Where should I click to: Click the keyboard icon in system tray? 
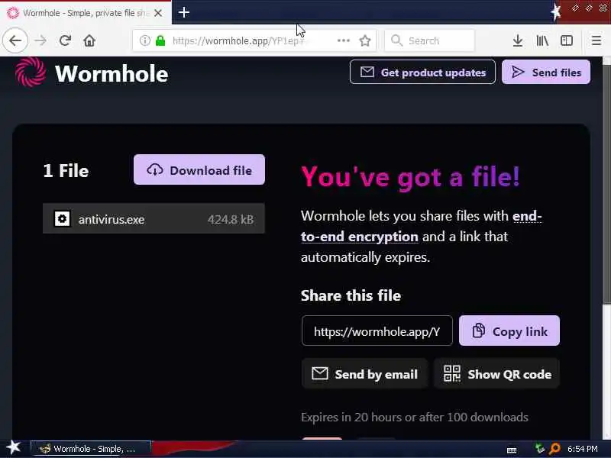click(512, 450)
